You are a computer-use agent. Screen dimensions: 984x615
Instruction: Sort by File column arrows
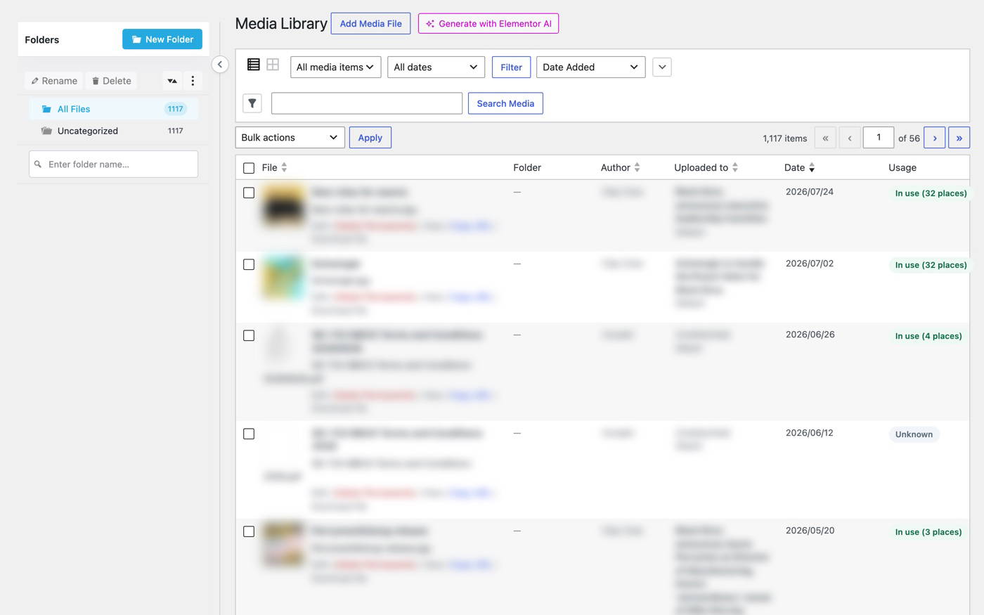click(x=284, y=167)
